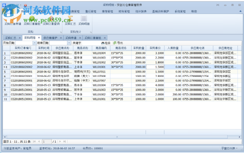The height and width of the screenshot is (153, 244).
Task: Sort by 供应商电话 column header
Action: click(x=198, y=48)
